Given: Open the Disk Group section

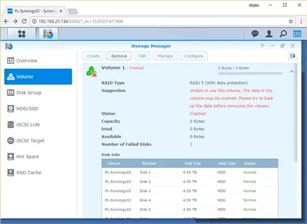Looking at the screenshot, I should 38,93.
